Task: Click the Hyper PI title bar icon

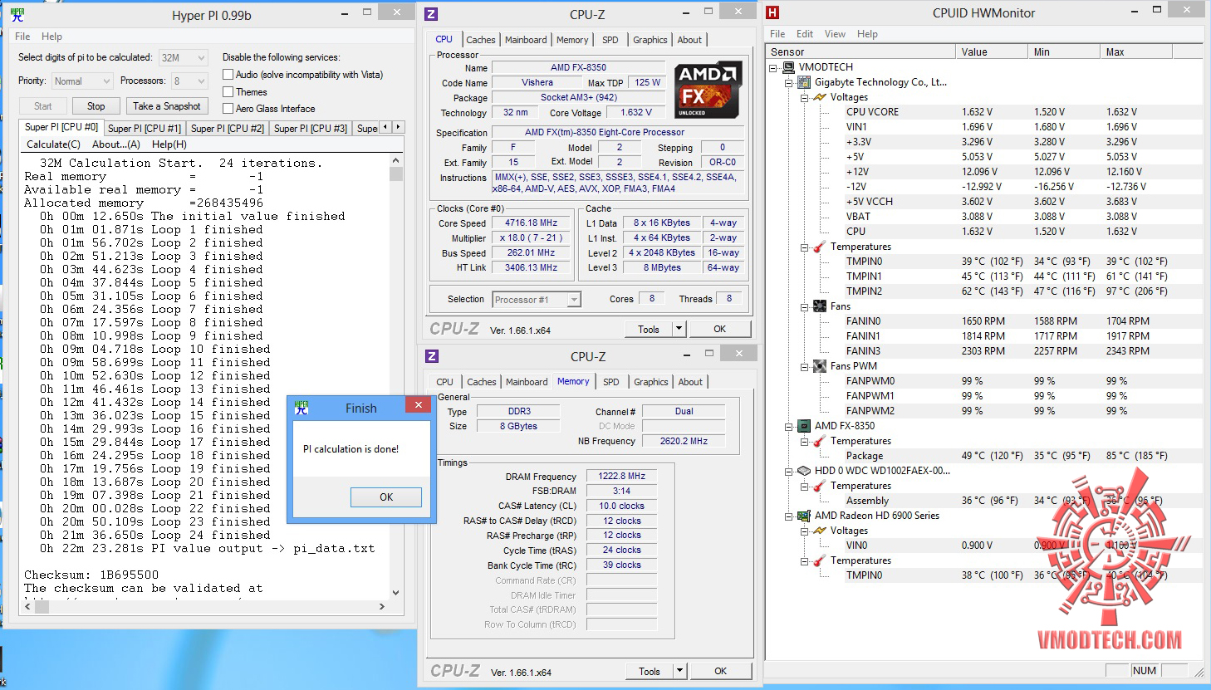Action: [x=17, y=14]
